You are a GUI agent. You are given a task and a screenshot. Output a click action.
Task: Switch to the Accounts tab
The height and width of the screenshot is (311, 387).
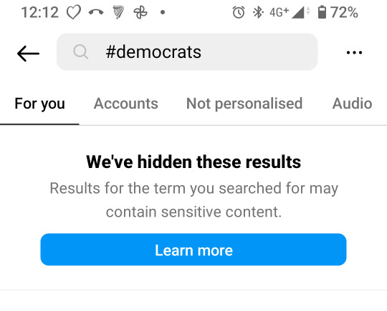tap(126, 104)
